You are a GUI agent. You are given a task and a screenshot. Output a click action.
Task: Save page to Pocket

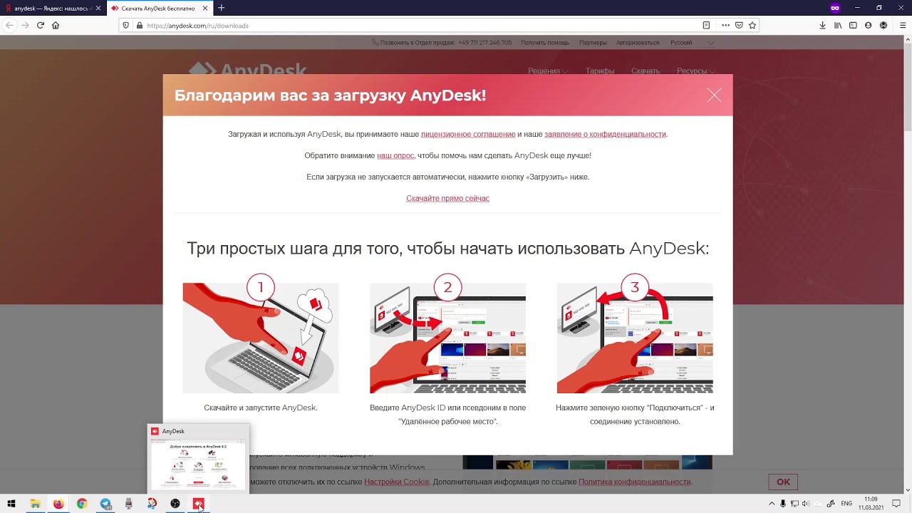click(739, 25)
